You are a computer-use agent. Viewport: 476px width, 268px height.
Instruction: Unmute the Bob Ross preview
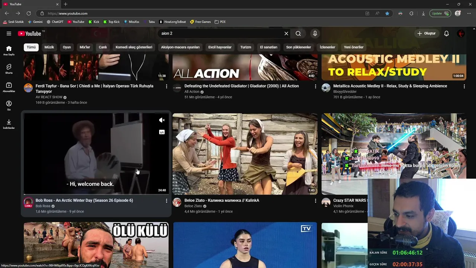tap(162, 120)
